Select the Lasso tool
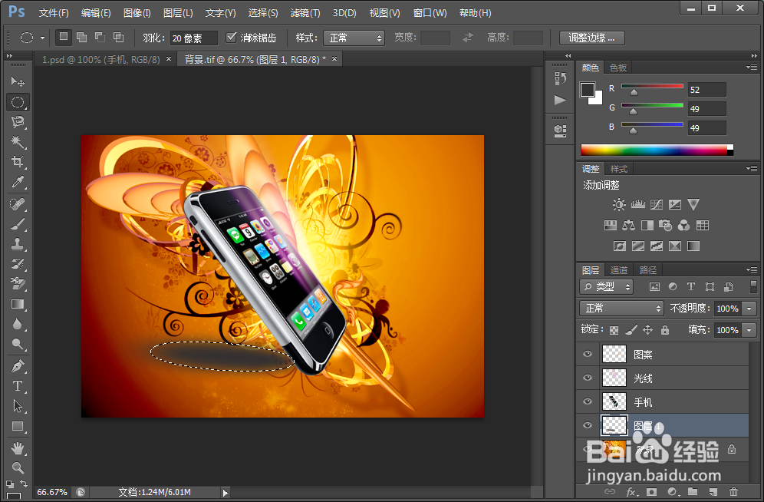The height and width of the screenshot is (502, 764). pyautogui.click(x=18, y=122)
